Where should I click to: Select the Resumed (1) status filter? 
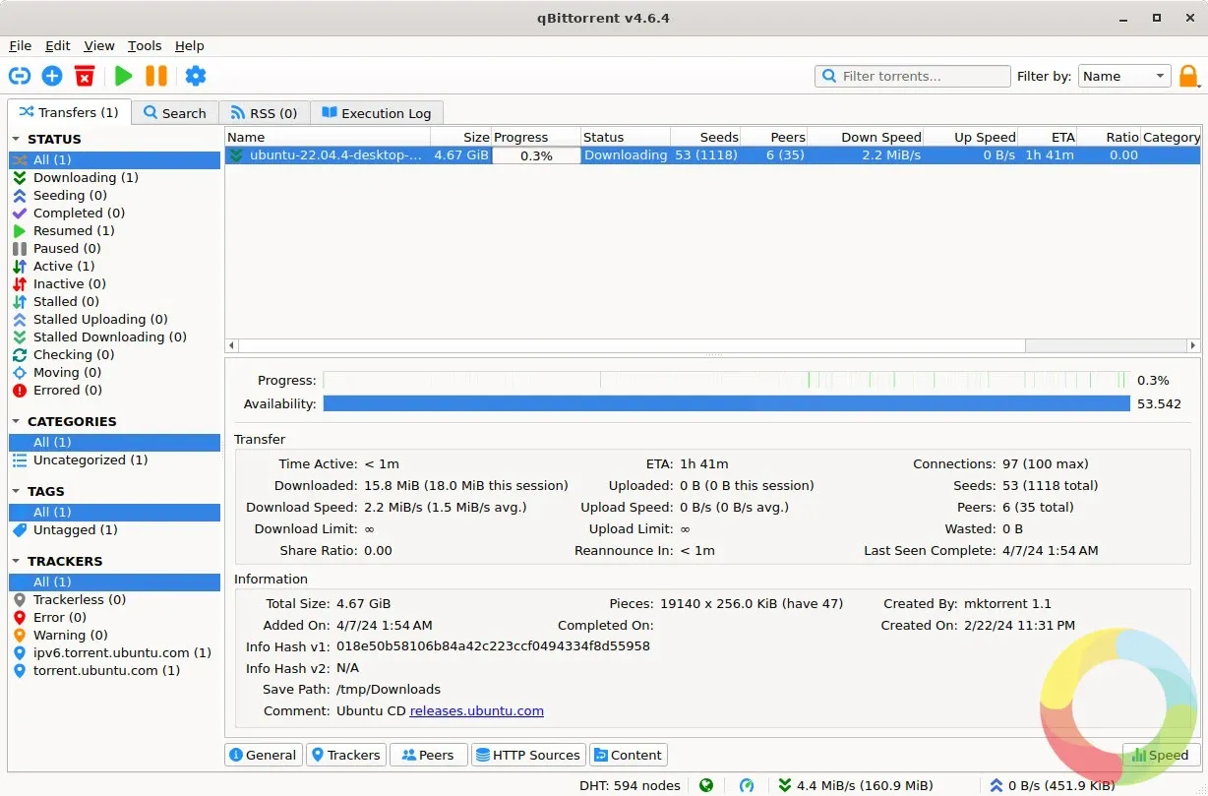coord(114,230)
